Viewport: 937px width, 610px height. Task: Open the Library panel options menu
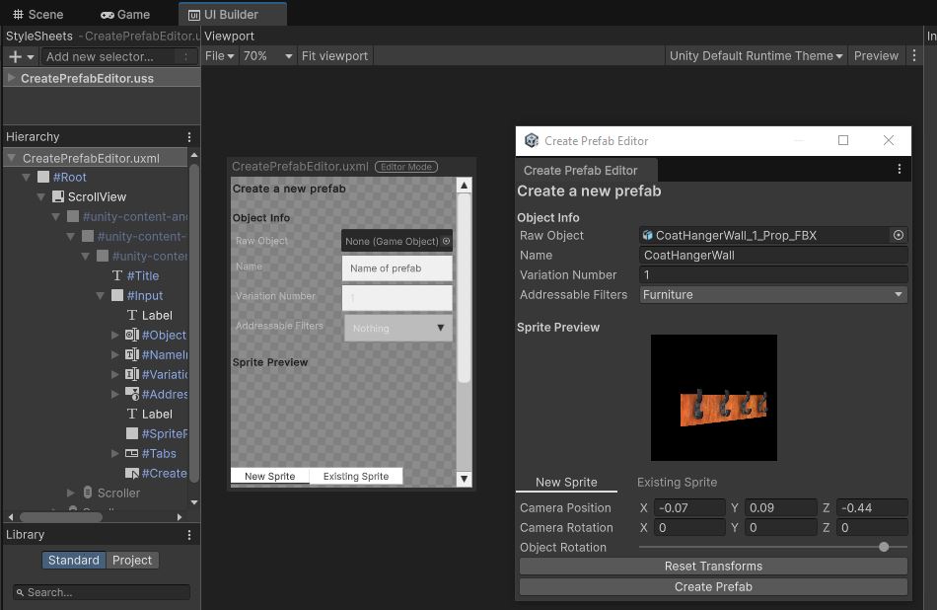tap(189, 535)
